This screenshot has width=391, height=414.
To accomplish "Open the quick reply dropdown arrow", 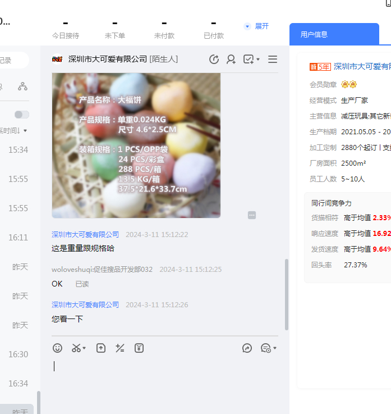I will 275,349.
